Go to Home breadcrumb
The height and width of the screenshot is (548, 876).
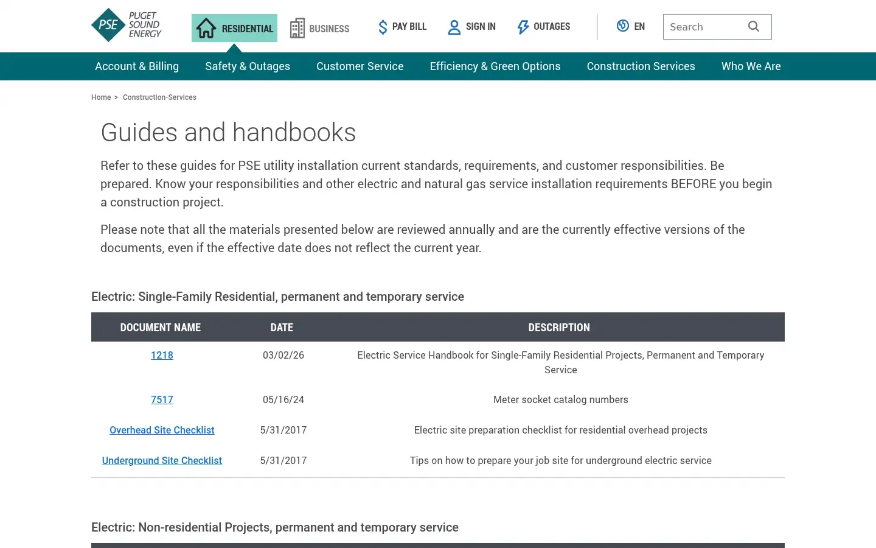pyautogui.click(x=101, y=97)
